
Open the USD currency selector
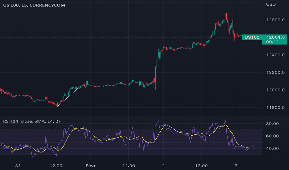271,4
